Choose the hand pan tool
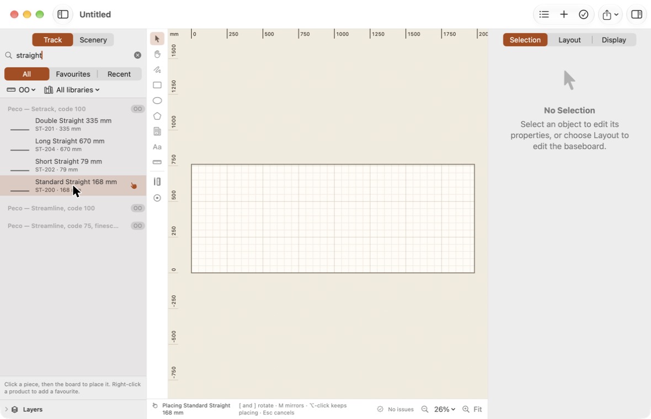The height and width of the screenshot is (419, 651). tap(157, 54)
